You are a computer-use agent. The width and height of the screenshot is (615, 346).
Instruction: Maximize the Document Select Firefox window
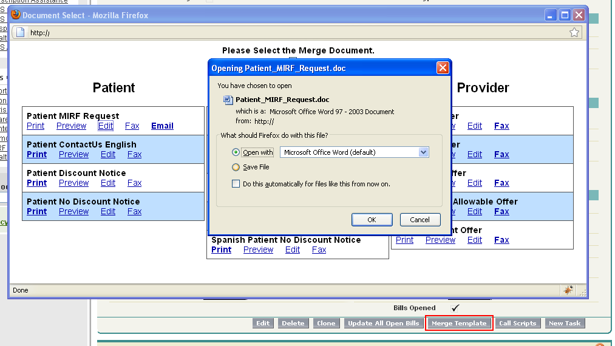coord(565,15)
